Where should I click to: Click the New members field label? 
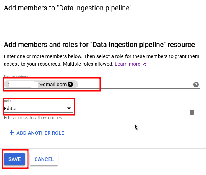(16, 76)
